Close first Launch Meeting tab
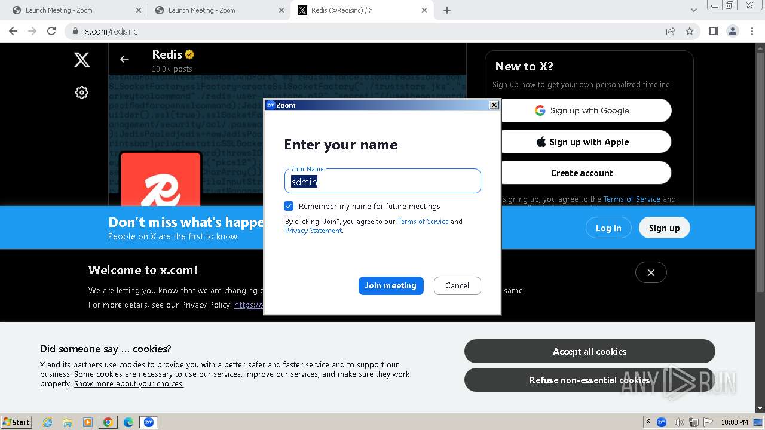The width and height of the screenshot is (765, 430). click(139, 10)
